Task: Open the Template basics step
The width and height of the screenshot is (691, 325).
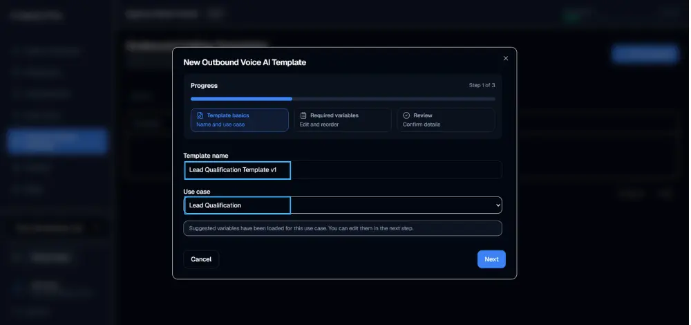Action: [239, 120]
